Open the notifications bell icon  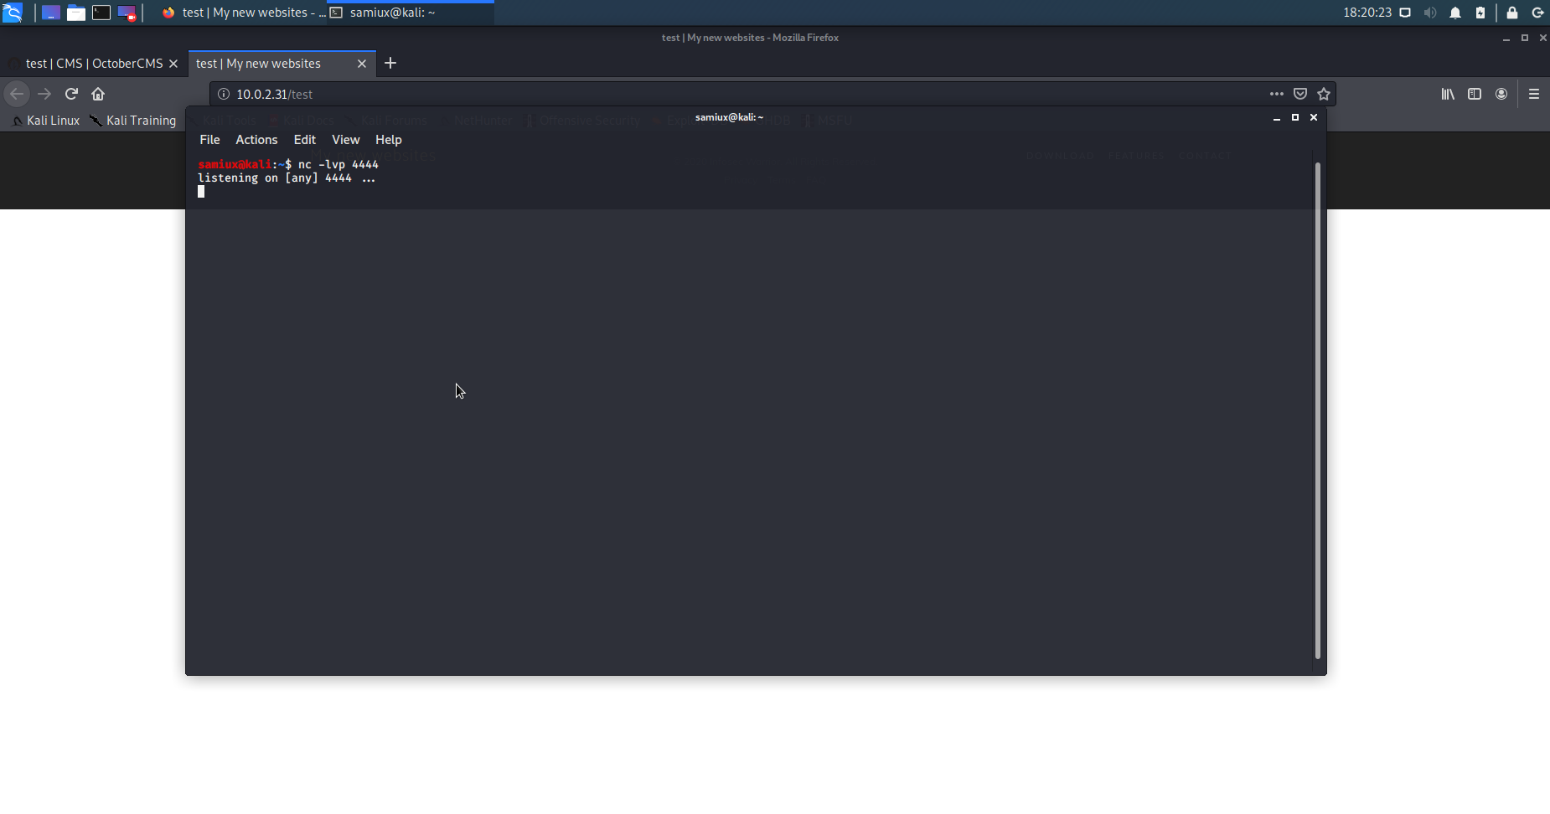click(x=1455, y=13)
